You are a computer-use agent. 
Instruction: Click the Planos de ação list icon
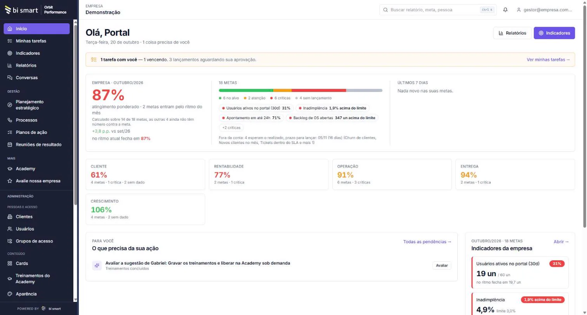click(x=10, y=132)
